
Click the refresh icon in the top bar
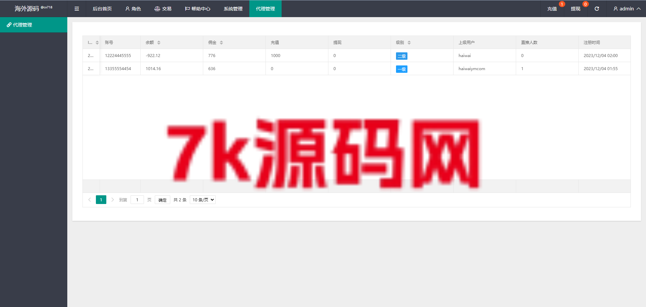pyautogui.click(x=597, y=9)
